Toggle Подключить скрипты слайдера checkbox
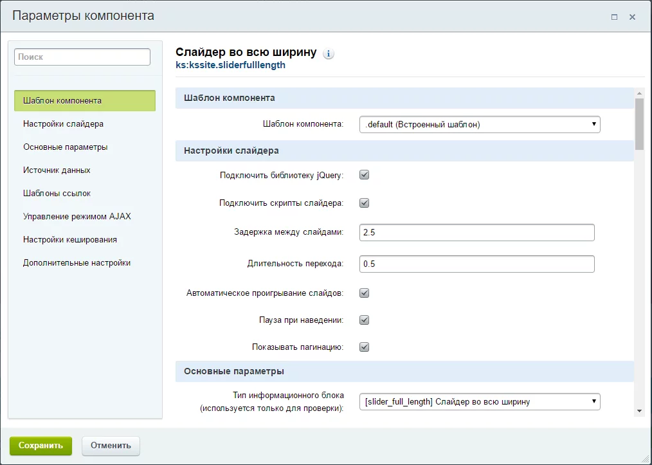The width and height of the screenshot is (652, 465). [x=364, y=203]
